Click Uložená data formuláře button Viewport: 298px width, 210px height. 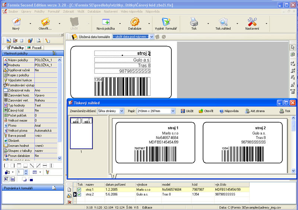(91, 37)
